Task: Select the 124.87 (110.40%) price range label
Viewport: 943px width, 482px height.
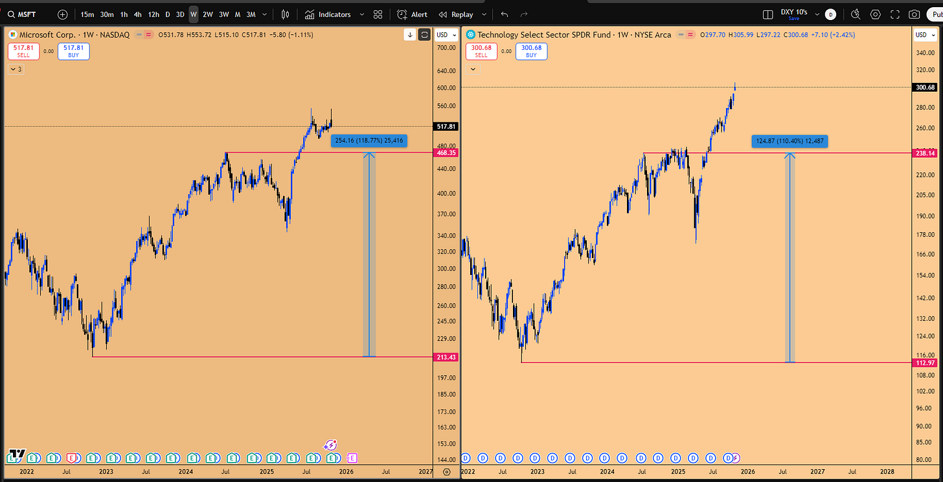Action: [790, 141]
